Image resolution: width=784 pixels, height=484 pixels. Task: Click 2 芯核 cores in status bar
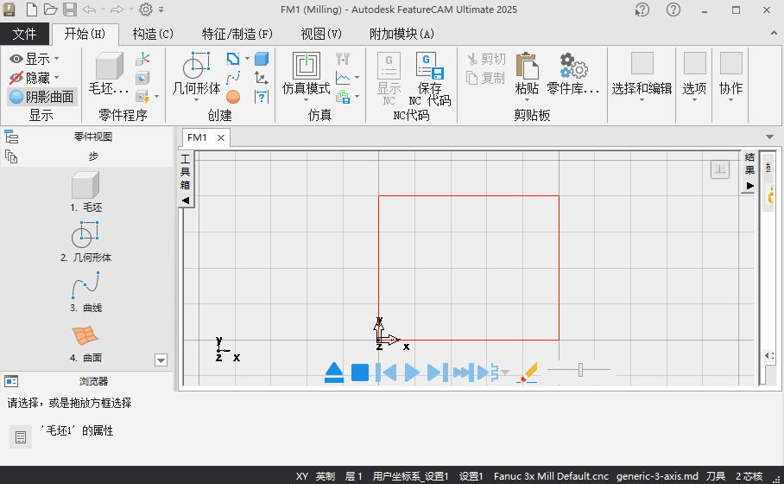(x=749, y=476)
